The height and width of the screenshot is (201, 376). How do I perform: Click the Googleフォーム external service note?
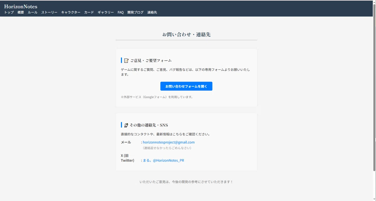pos(157,97)
